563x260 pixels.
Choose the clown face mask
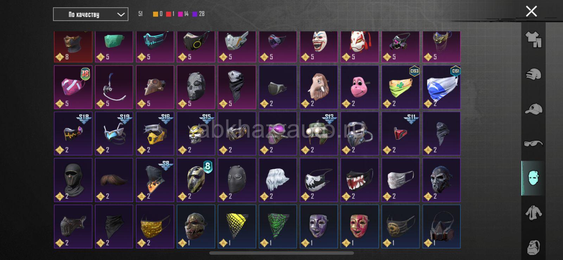click(319, 46)
